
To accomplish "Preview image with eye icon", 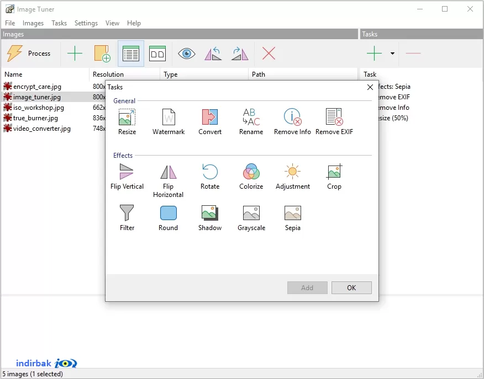I will (x=186, y=54).
